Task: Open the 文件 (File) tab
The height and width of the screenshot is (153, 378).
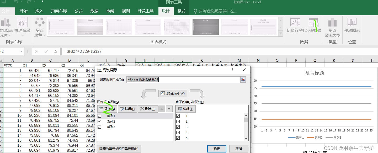Action: click(6, 11)
